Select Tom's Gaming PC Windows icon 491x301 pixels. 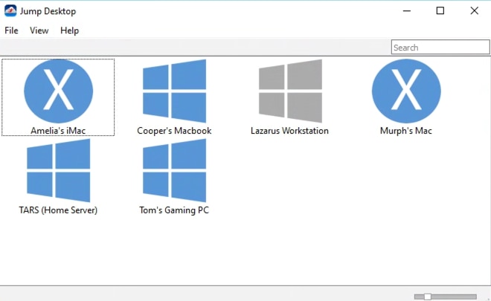pyautogui.click(x=174, y=170)
